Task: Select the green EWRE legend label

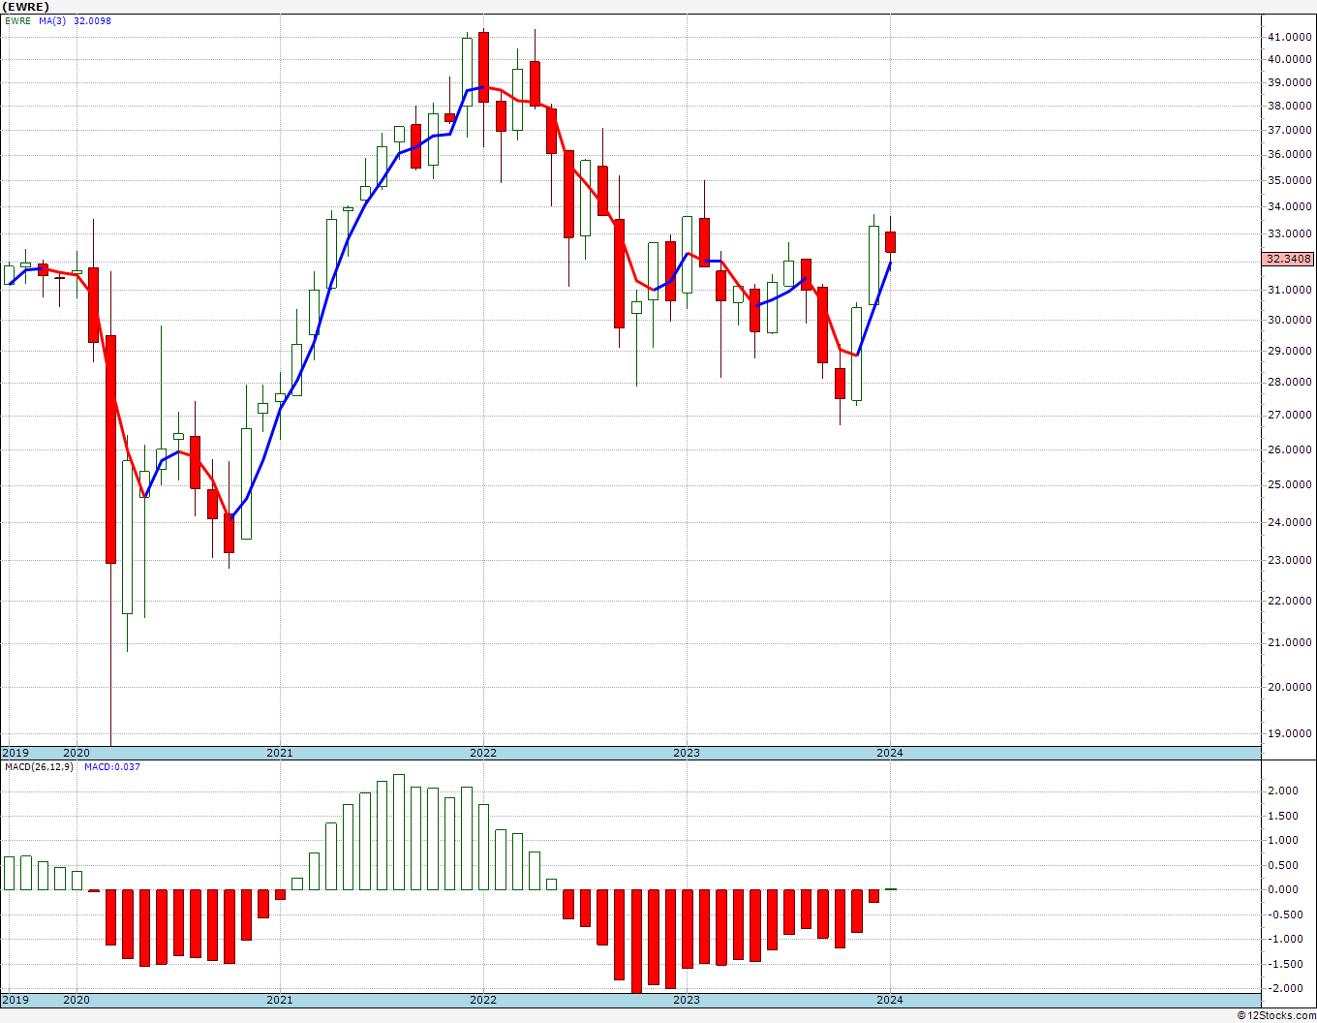Action: [17, 20]
